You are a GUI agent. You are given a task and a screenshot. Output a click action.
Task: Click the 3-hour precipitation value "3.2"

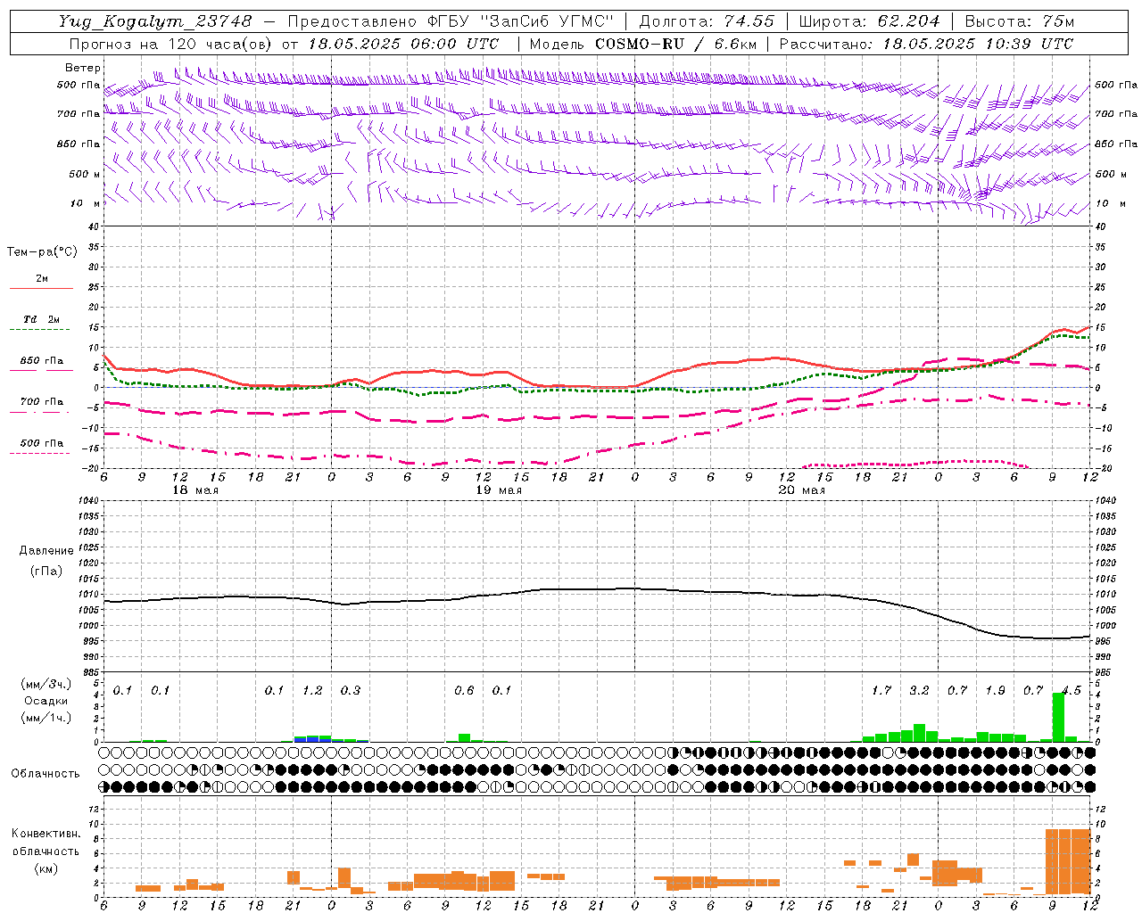click(919, 690)
